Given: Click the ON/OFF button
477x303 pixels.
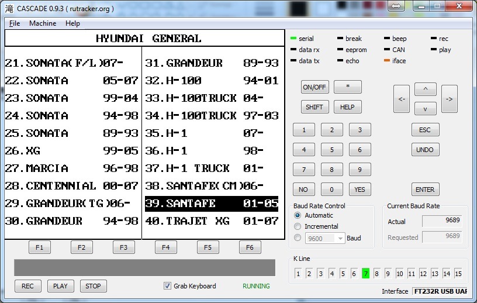Looking at the screenshot, I should coord(314,87).
